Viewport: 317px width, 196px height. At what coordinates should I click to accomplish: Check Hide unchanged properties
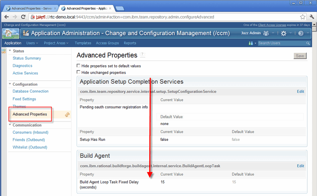point(78,72)
